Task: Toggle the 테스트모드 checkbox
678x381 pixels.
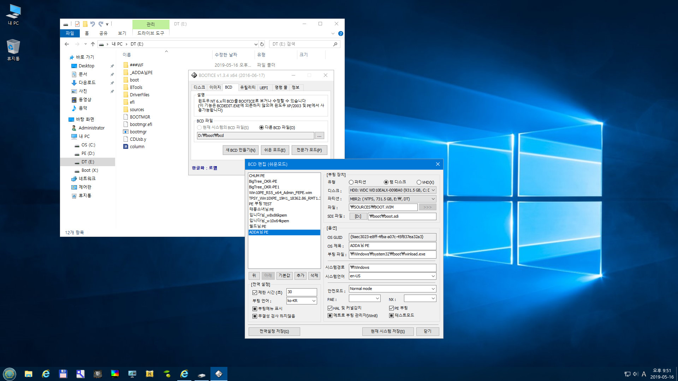Action: tap(391, 315)
